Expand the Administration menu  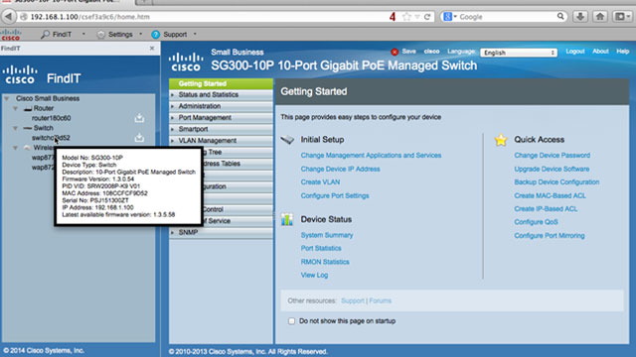[221, 106]
